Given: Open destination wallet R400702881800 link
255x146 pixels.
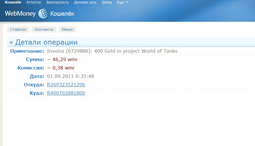Looking at the screenshot, I should (x=66, y=93).
